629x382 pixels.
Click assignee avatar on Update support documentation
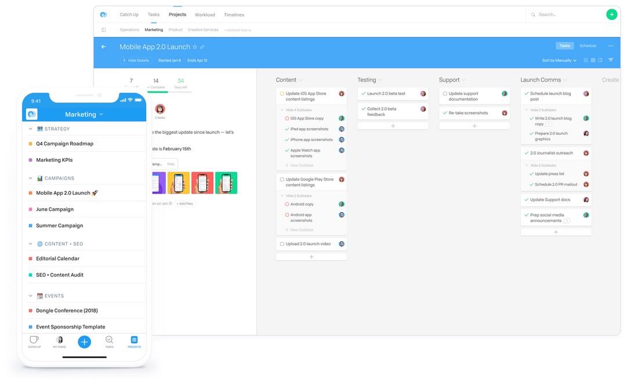[504, 93]
